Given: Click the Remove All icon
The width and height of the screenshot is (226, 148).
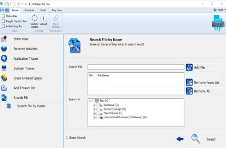Looking at the screenshot, I should [x=189, y=91].
